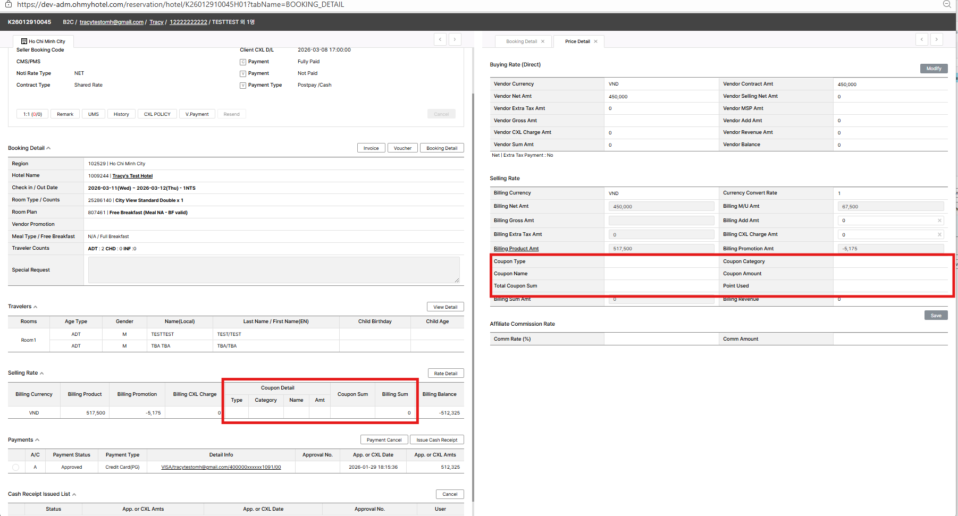Open Tracy's Test Hotel link
Image resolution: width=958 pixels, height=516 pixels.
(x=132, y=176)
